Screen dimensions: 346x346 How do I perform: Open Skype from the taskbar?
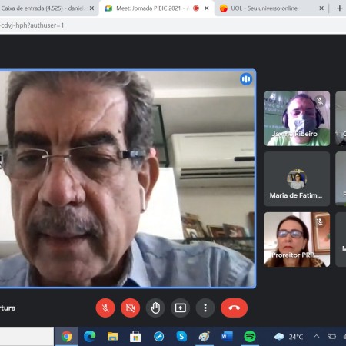[x=181, y=336]
